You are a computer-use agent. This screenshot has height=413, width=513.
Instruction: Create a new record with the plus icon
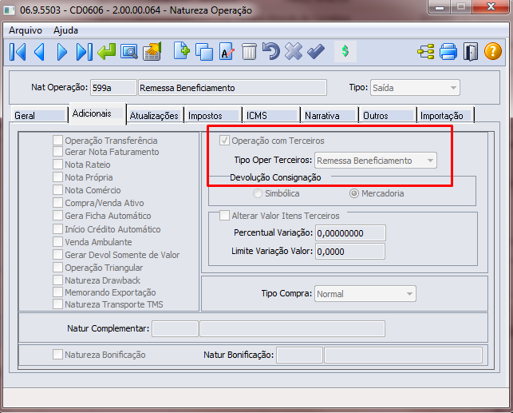(x=182, y=51)
